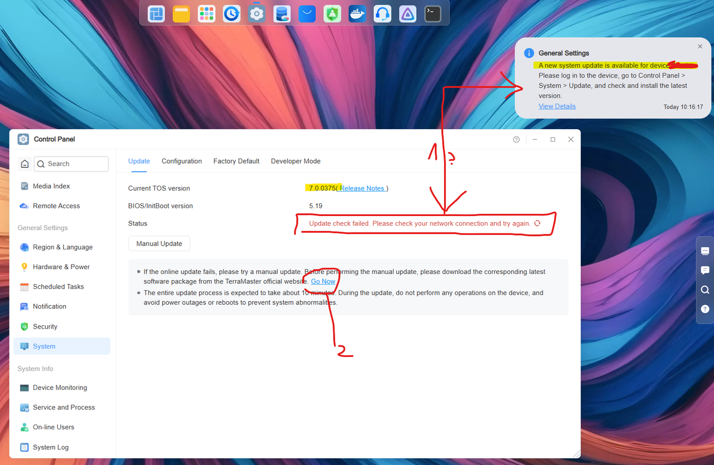Viewport: 714px width, 465px height.
Task: Click the Control Panel Search field
Action: point(71,164)
